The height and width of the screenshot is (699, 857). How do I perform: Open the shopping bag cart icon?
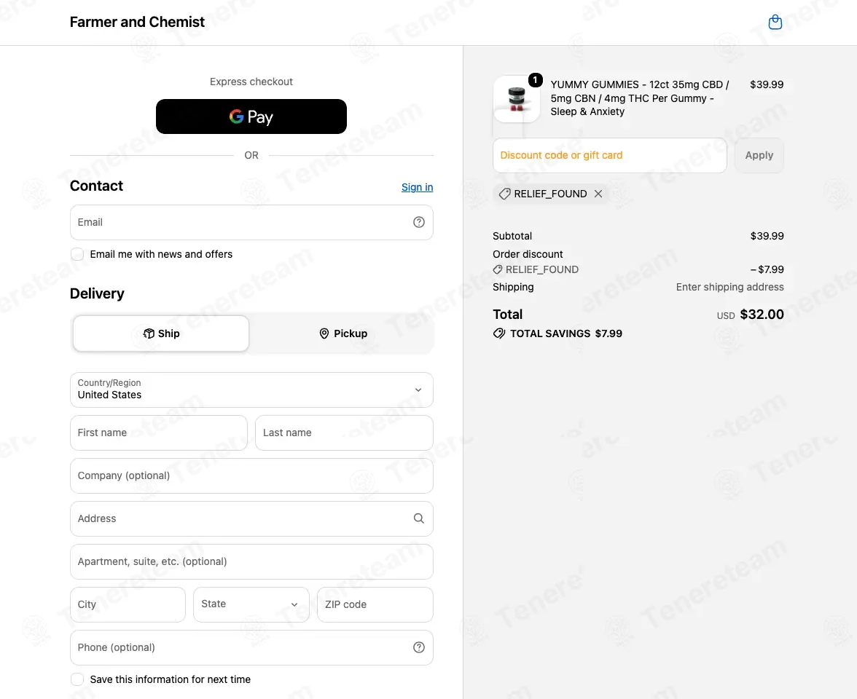pyautogui.click(x=775, y=23)
